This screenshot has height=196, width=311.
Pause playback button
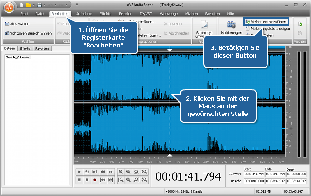pos(87,180)
